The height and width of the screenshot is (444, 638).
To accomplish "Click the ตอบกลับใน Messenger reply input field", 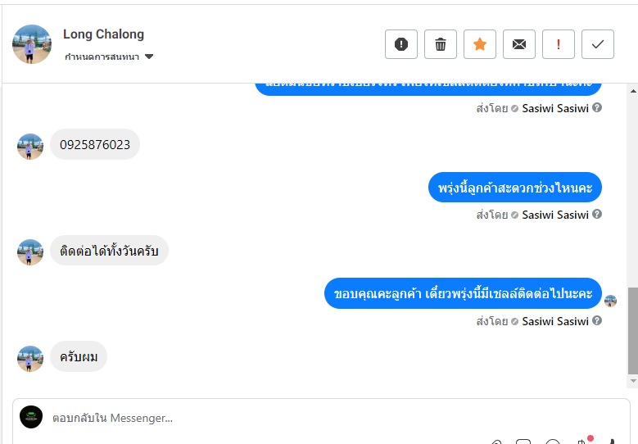I will (321, 418).
